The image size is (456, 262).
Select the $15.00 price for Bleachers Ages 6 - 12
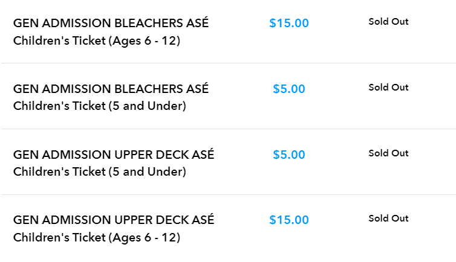pos(289,24)
